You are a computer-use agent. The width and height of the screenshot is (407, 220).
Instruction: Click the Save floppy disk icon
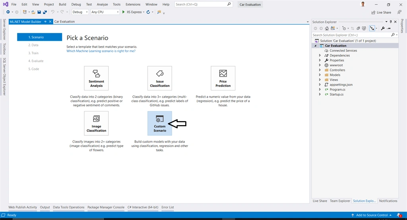tap(39, 12)
